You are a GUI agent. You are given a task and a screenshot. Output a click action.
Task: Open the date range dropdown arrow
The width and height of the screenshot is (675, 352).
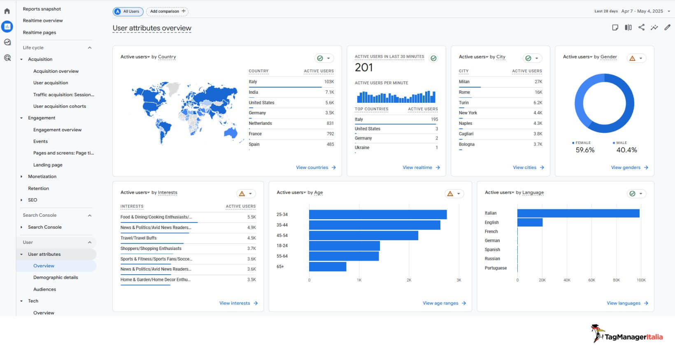pyautogui.click(x=669, y=12)
